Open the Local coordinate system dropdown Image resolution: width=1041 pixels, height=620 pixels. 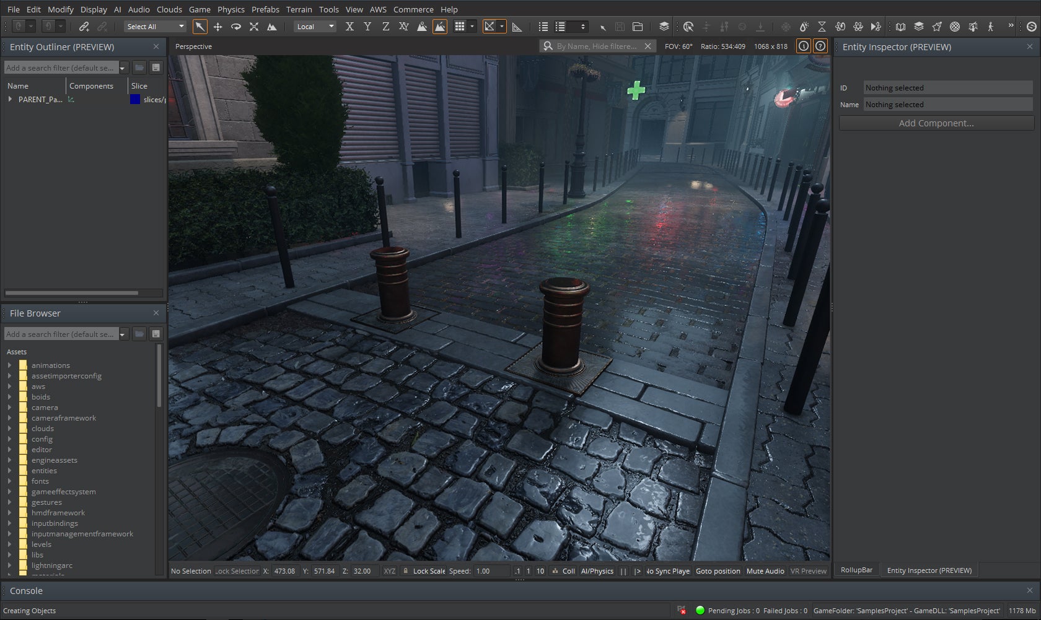[315, 27]
